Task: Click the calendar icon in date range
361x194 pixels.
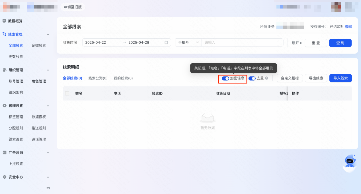Action: 166,43
